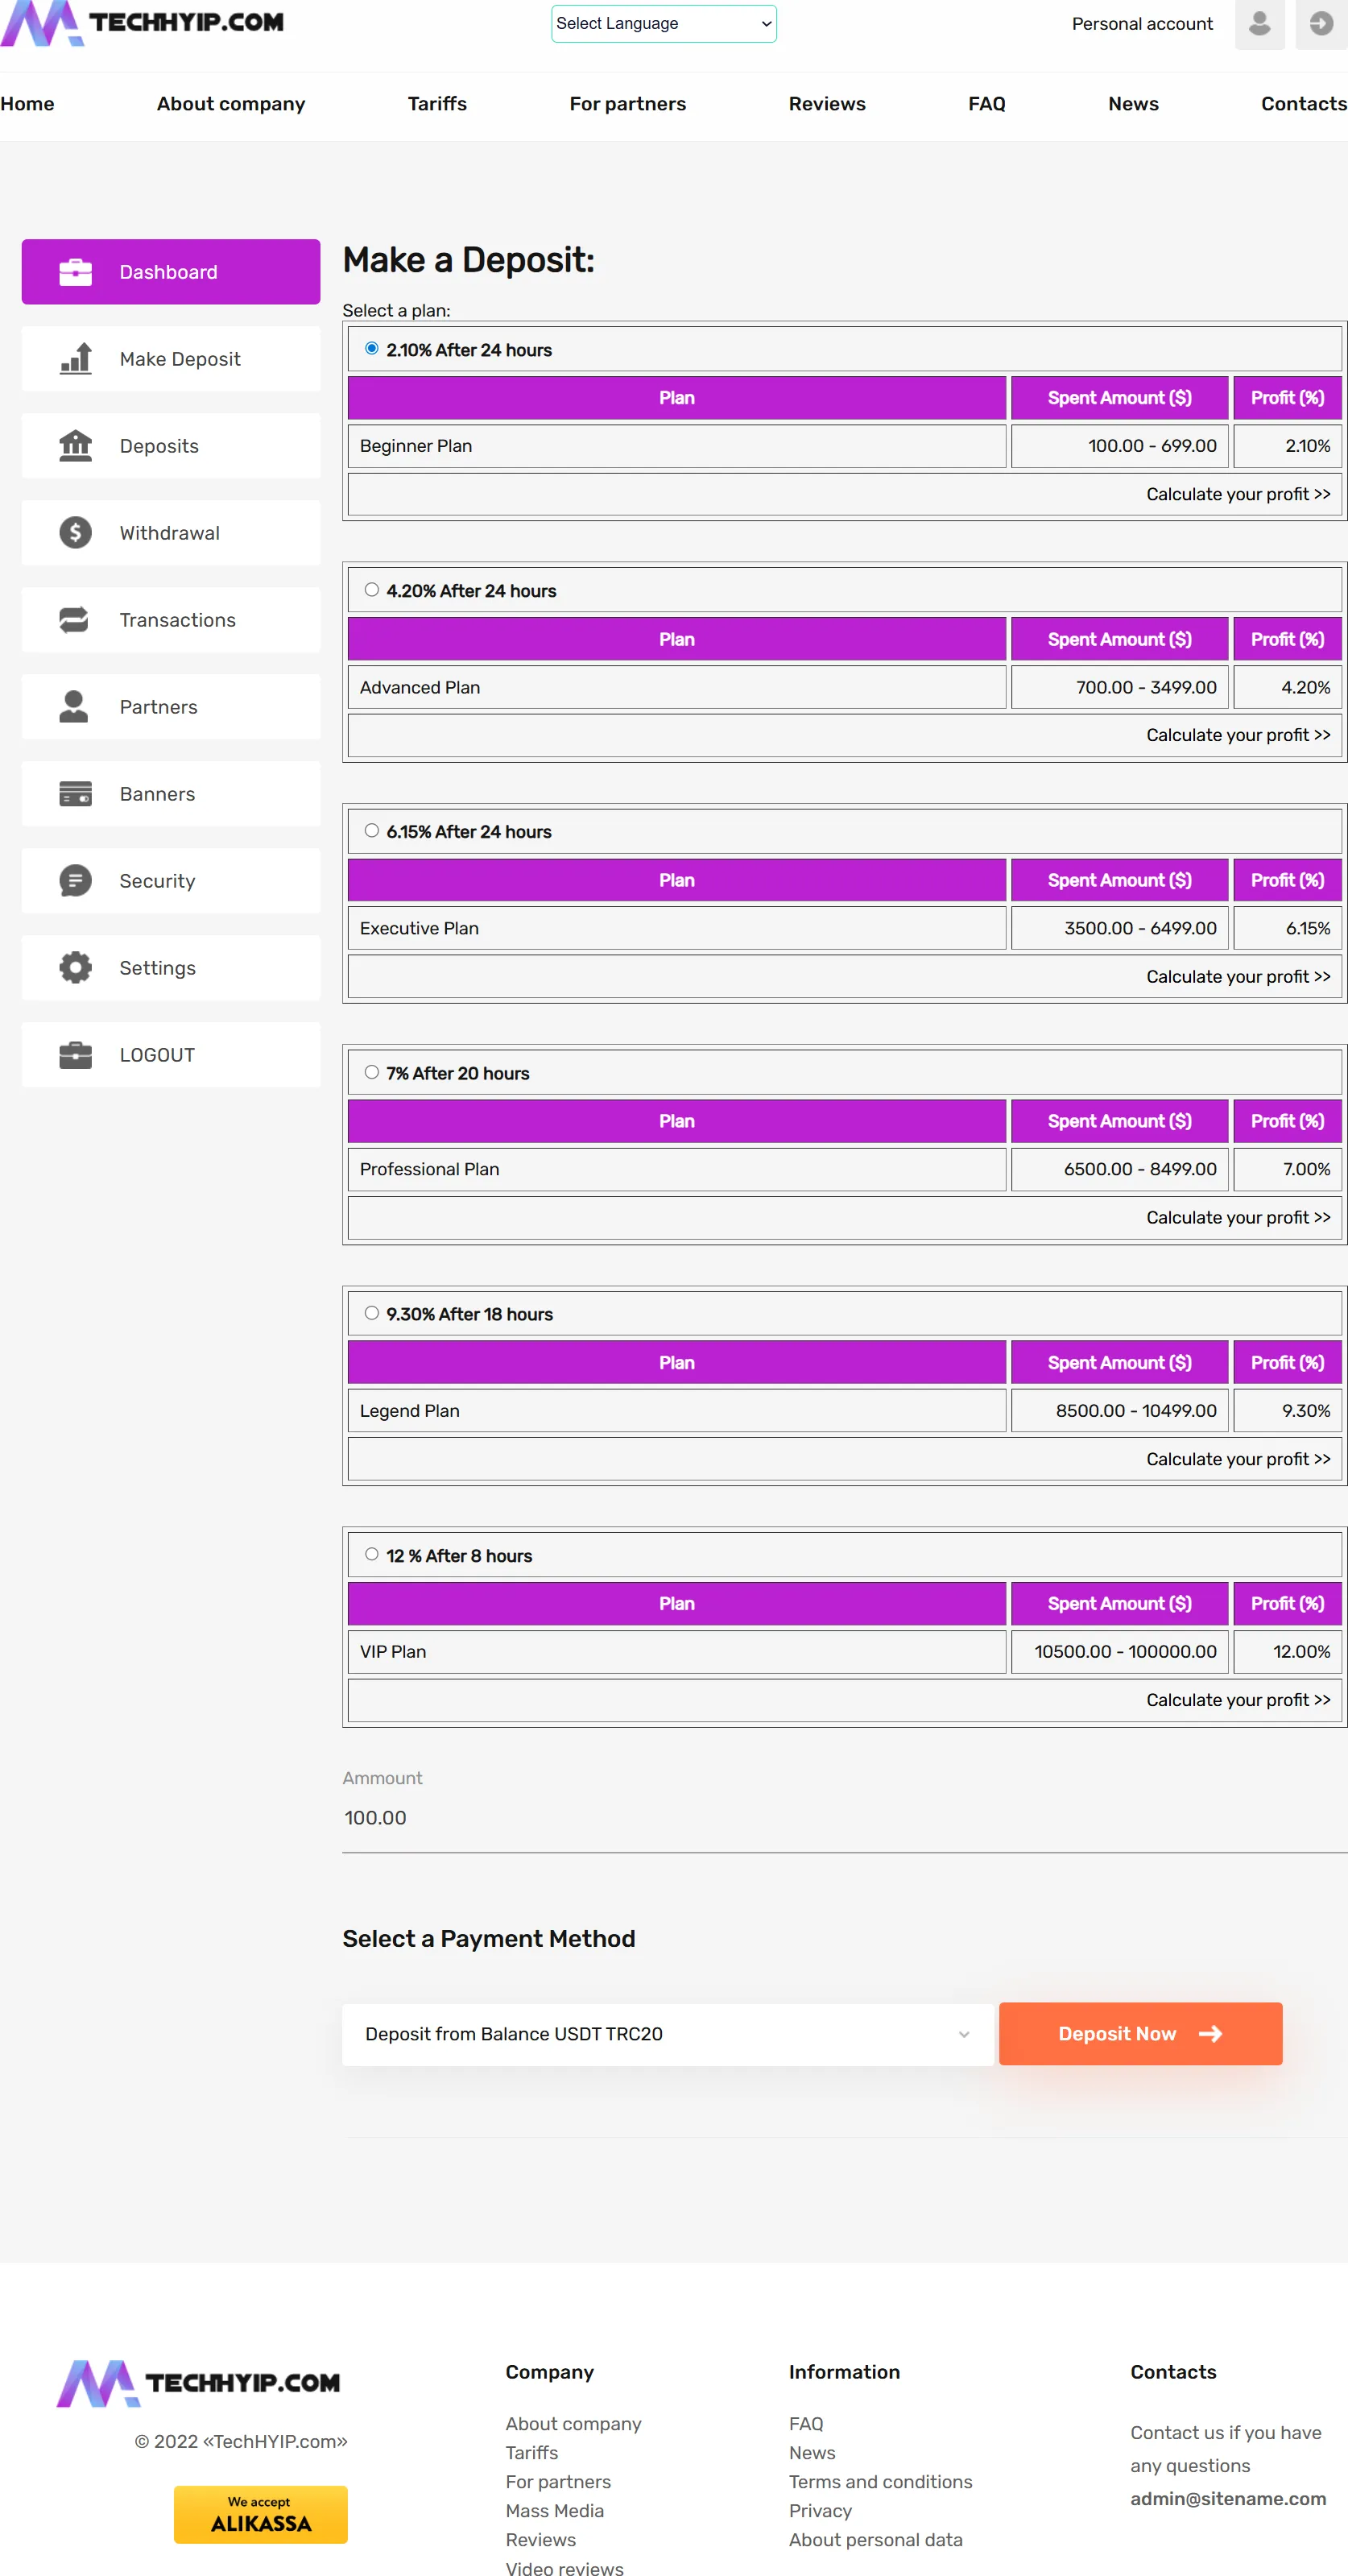Screen dimensions: 1348x2576
Task: Select the 4.20% After 24 hours plan
Action: coord(372,590)
